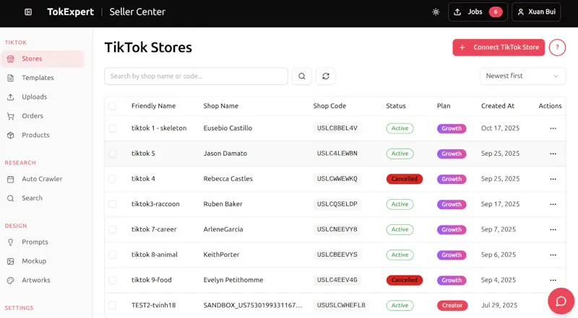Viewport: 578px width, 318px height.
Task: Click Creator plan badge for TEST2-tvinh18
Action: click(452, 306)
